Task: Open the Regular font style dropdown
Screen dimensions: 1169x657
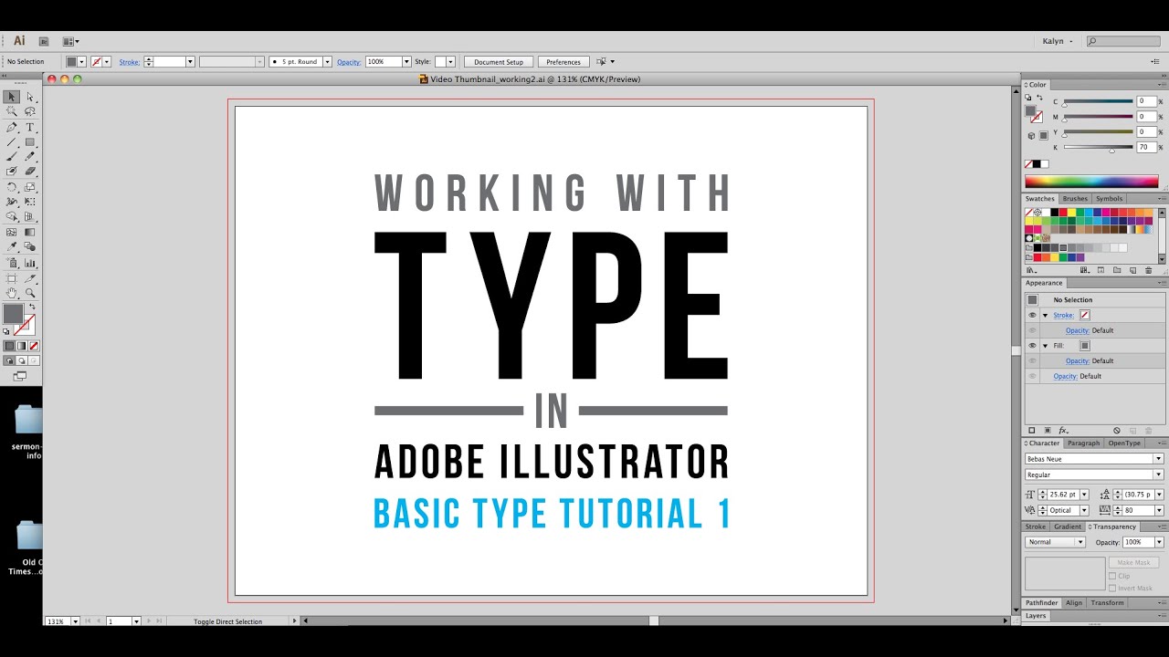Action: [x=1159, y=474]
